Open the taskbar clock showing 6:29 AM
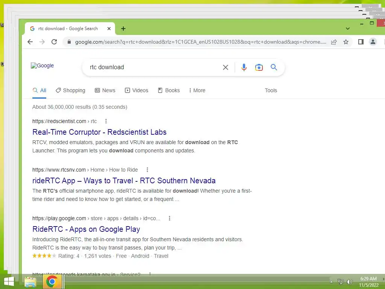 369,282
